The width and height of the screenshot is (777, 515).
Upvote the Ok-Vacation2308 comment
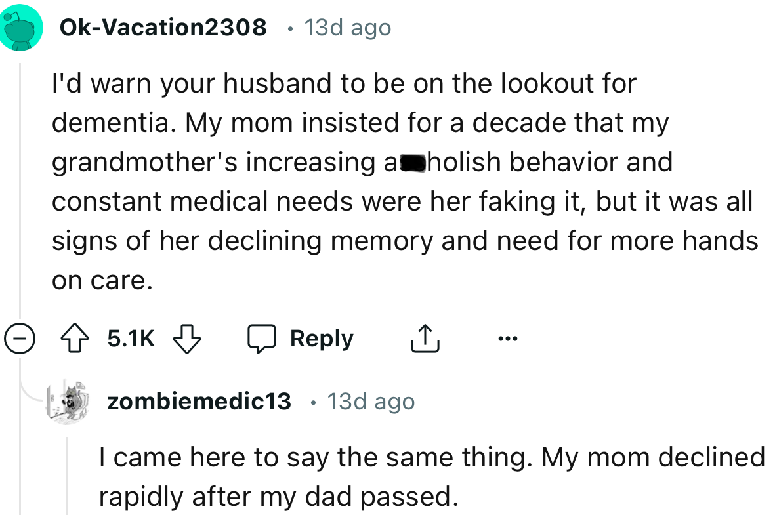82,339
